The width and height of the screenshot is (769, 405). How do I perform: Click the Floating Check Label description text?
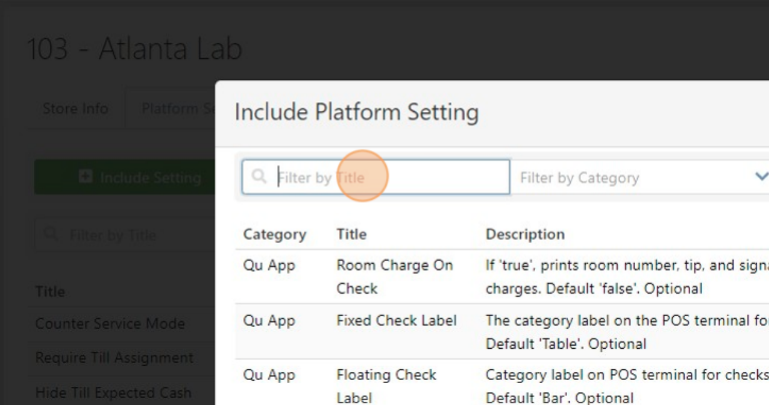tap(627, 386)
